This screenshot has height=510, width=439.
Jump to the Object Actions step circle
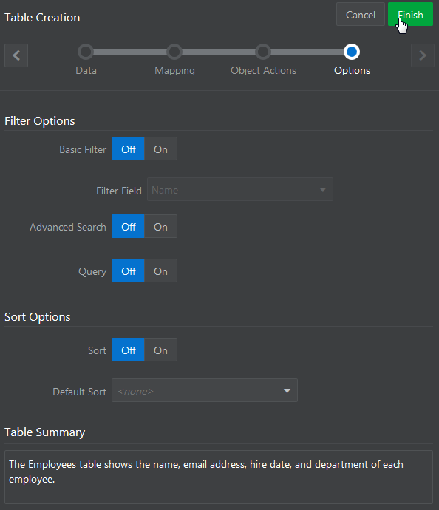pos(263,52)
